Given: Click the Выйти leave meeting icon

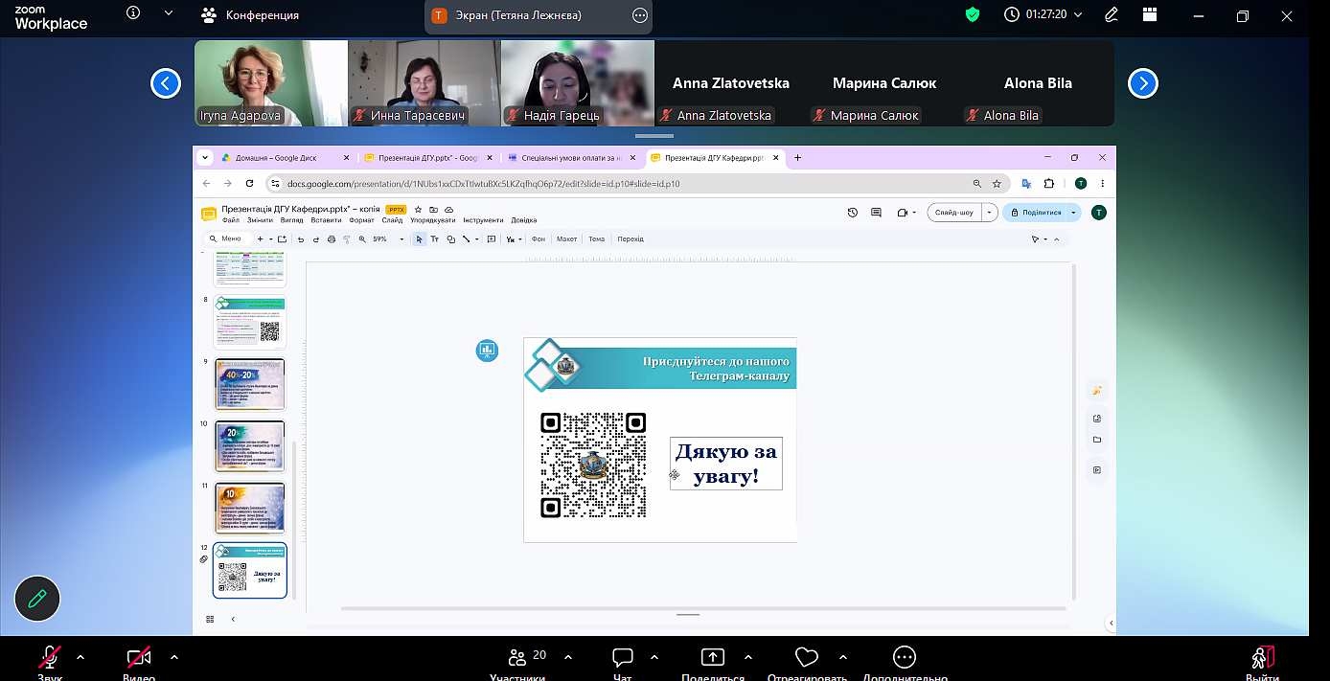Looking at the screenshot, I should coord(1263,657).
